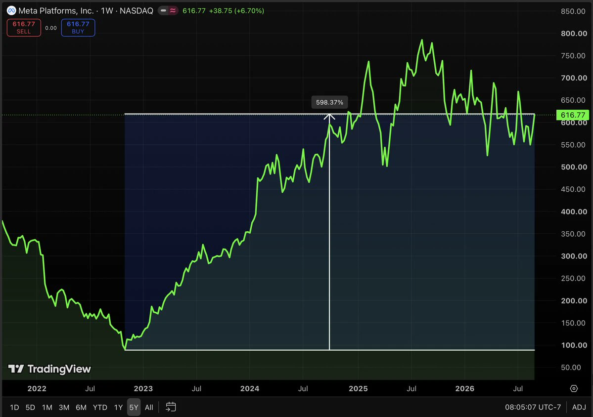Click the 616.77 SELL button
Screen dimensions: 593x417
(x=24, y=28)
